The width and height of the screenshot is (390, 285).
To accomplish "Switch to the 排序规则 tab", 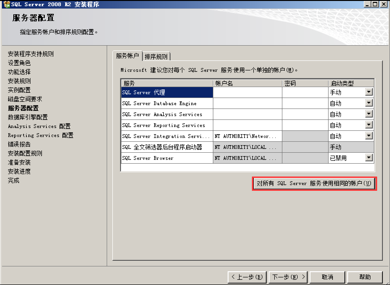I will [156, 57].
